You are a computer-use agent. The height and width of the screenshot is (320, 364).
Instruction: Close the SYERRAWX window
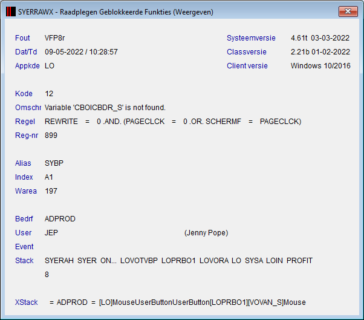348,11
